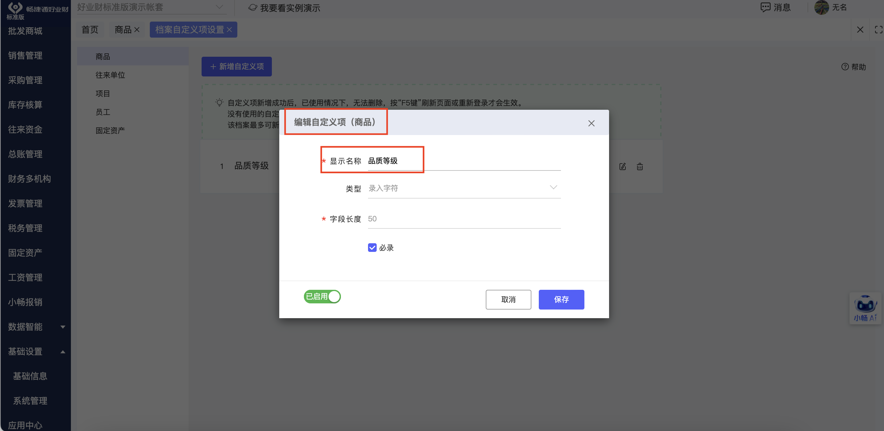Click 新增自定义项 button
Screen dimensions: 884x431
pos(236,67)
